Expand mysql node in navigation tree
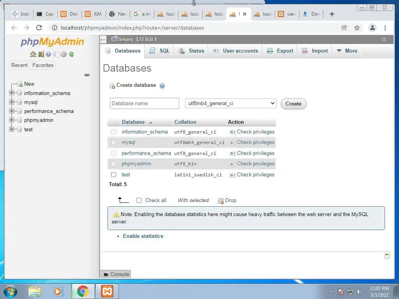This screenshot has height=299, width=399. 11,102
